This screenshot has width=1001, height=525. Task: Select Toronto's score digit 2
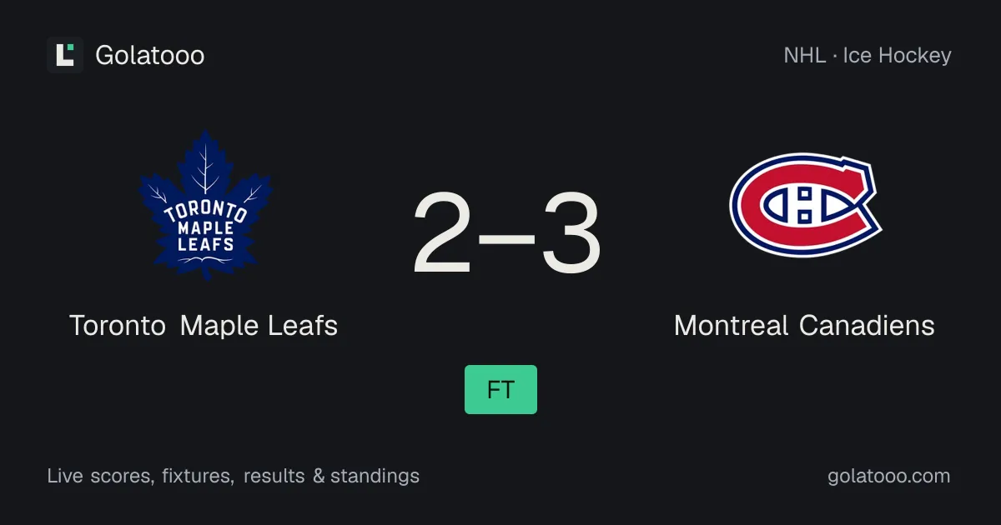[443, 234]
